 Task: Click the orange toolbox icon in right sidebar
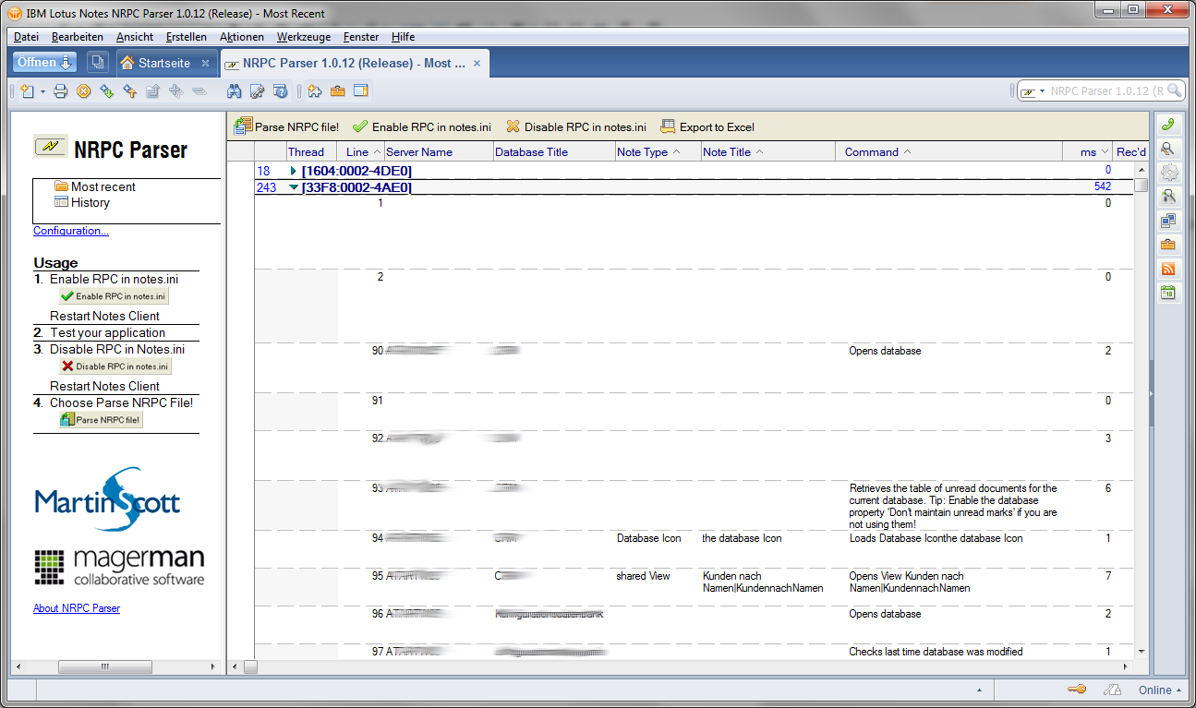(x=1168, y=245)
